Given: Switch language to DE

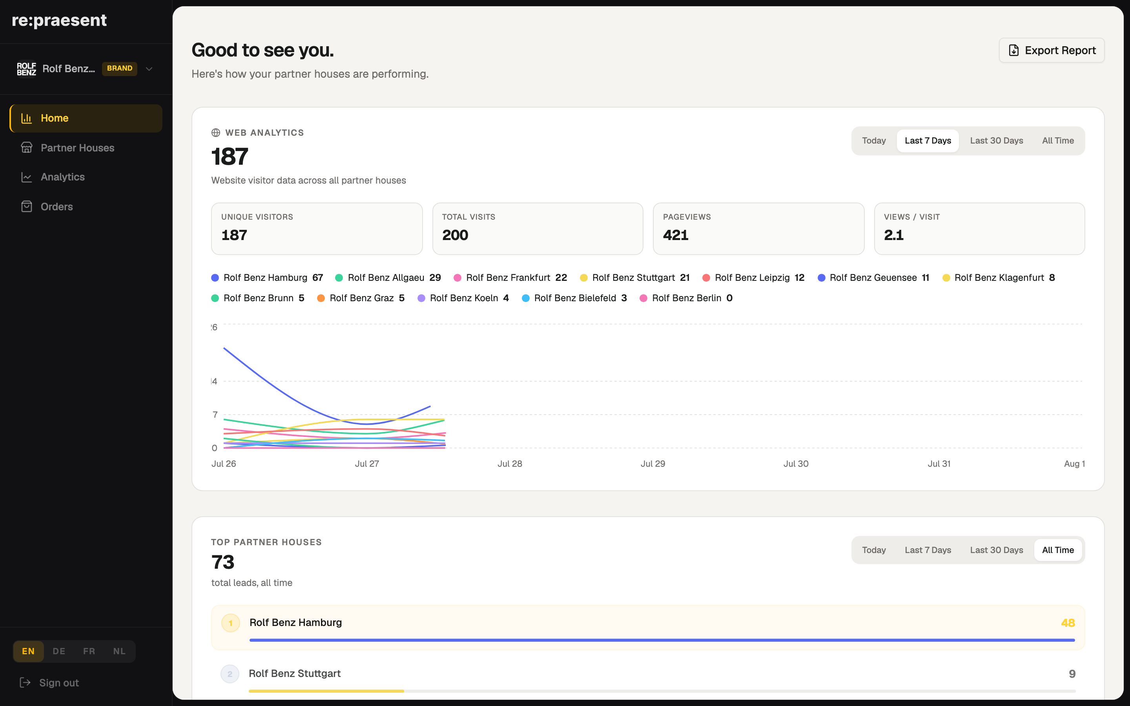Looking at the screenshot, I should (59, 651).
